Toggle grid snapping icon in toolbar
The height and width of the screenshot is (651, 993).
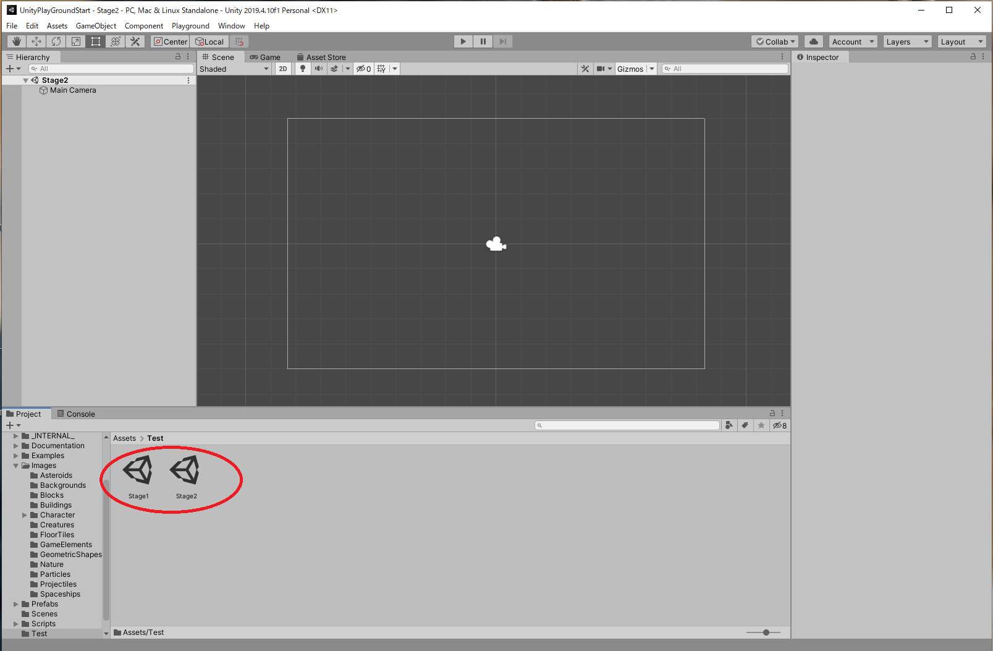click(239, 41)
